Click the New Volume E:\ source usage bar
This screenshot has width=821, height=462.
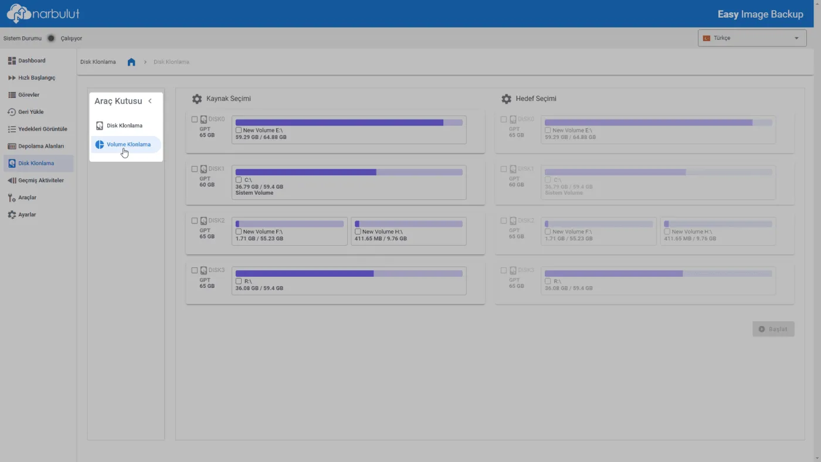coord(349,123)
